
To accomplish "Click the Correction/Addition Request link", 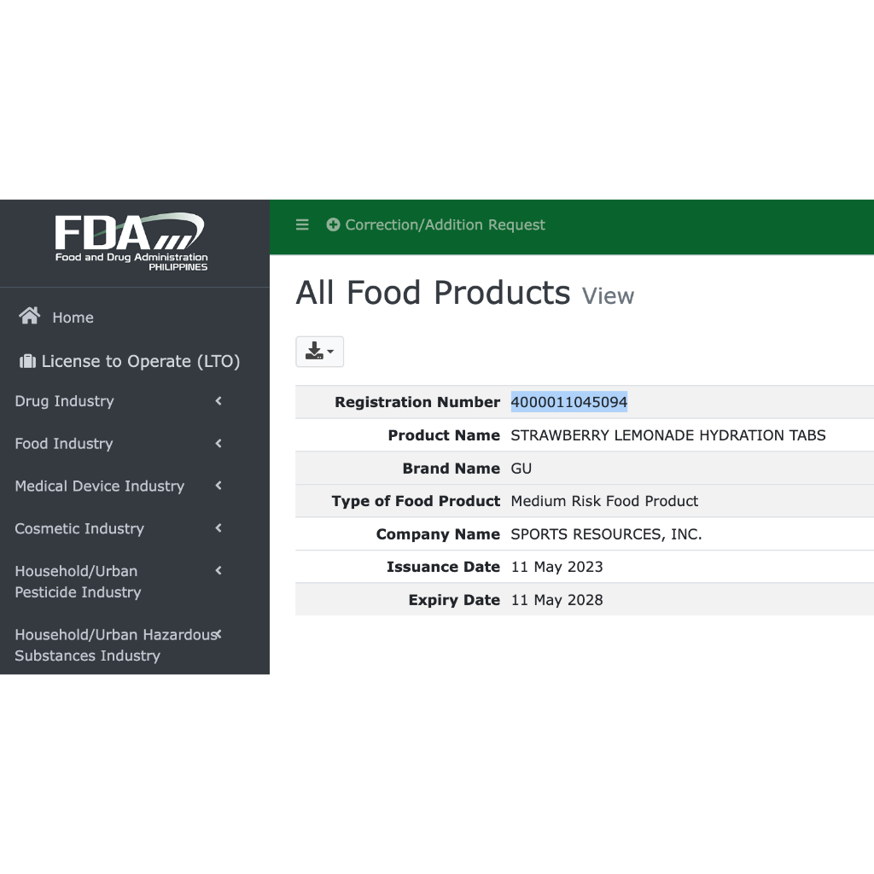I will pos(445,224).
